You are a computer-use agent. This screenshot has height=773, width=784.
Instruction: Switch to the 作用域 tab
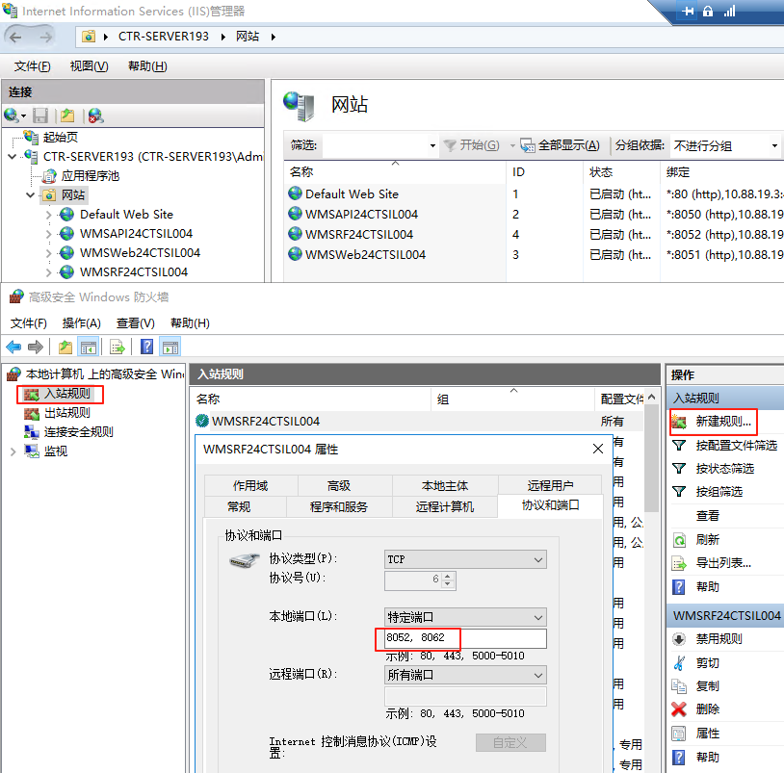pos(249,486)
